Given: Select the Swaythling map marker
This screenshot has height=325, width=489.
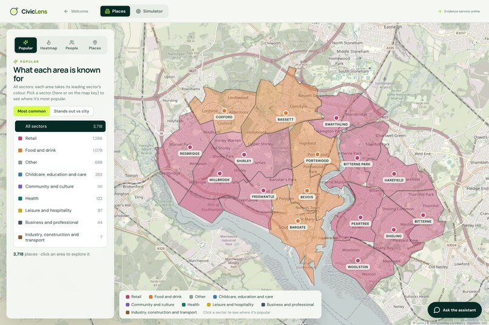Looking at the screenshot, I should (x=336, y=118).
